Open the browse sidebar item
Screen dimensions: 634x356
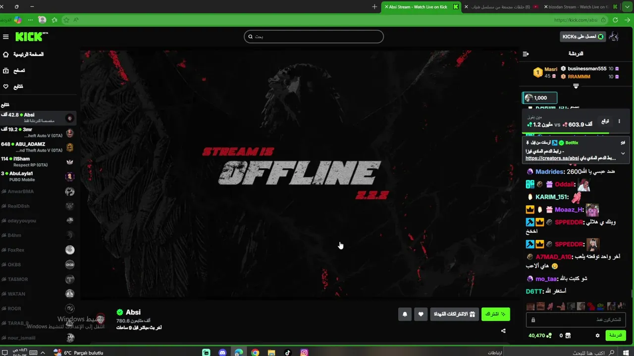point(14,71)
